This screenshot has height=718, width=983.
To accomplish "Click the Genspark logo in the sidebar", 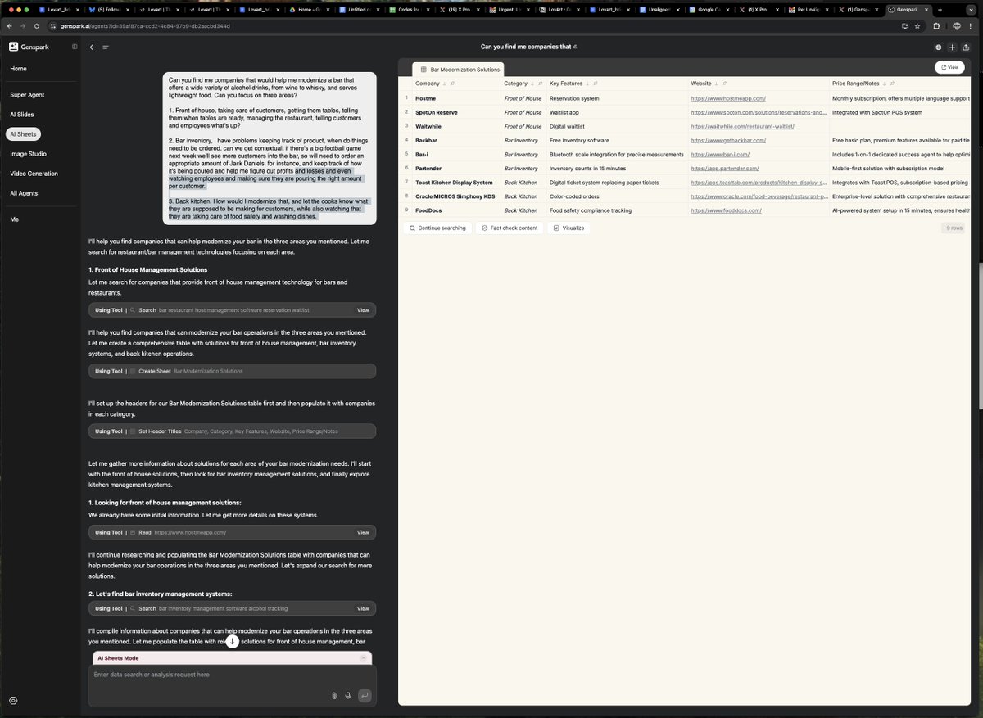I will pos(29,47).
